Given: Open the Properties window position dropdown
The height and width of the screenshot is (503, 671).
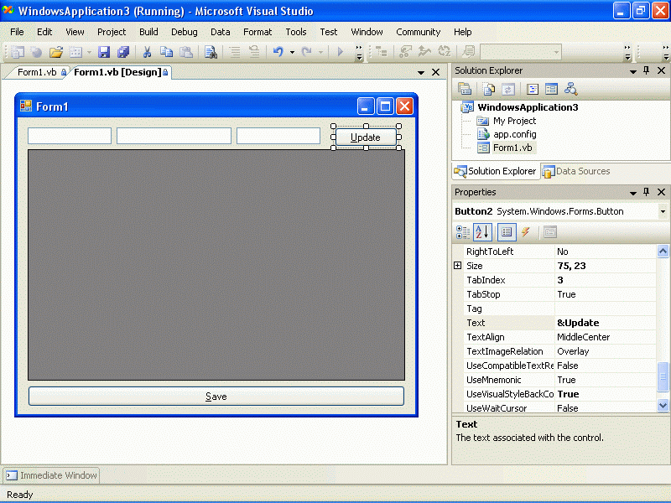Looking at the screenshot, I should pos(633,193).
